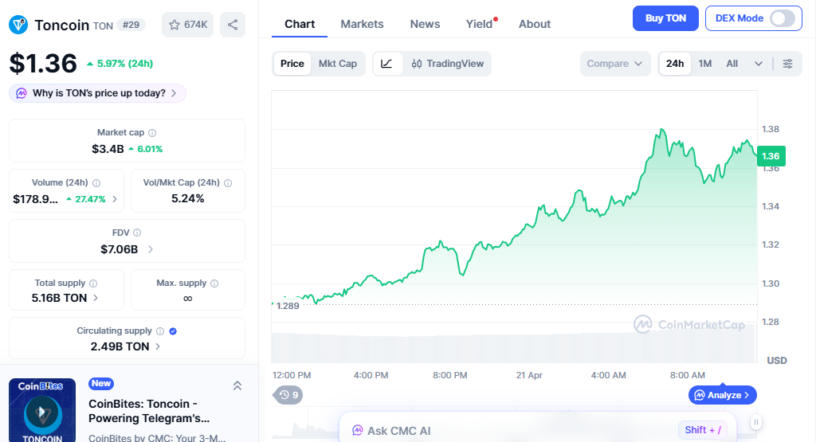The width and height of the screenshot is (816, 442).
Task: Click the history events badge showing 9
Action: pyautogui.click(x=288, y=395)
